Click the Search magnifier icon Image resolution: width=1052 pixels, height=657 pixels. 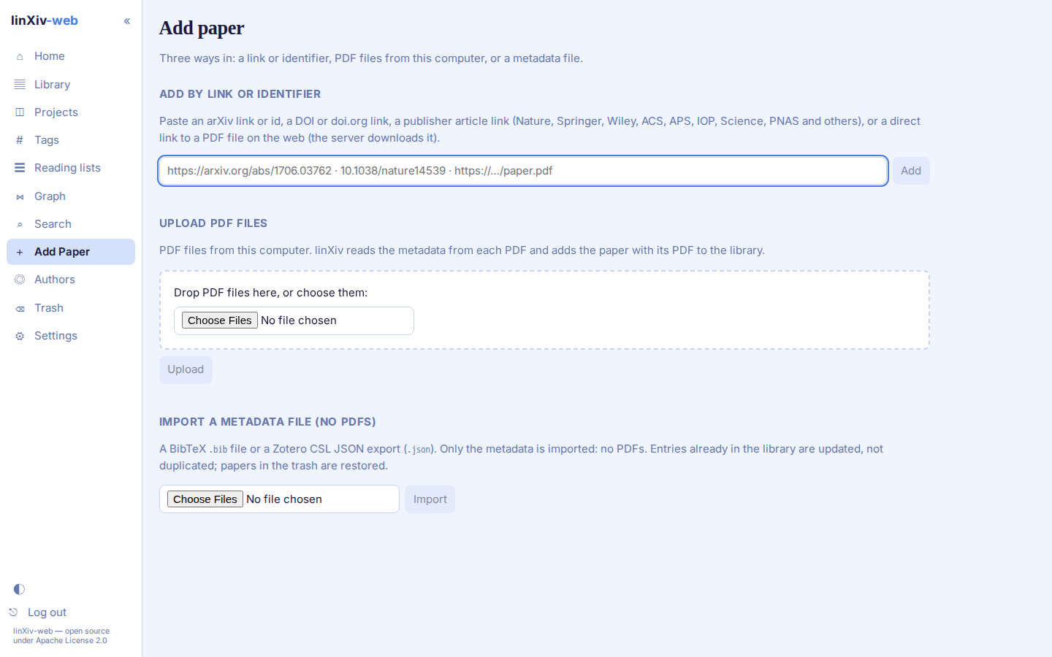(x=20, y=224)
